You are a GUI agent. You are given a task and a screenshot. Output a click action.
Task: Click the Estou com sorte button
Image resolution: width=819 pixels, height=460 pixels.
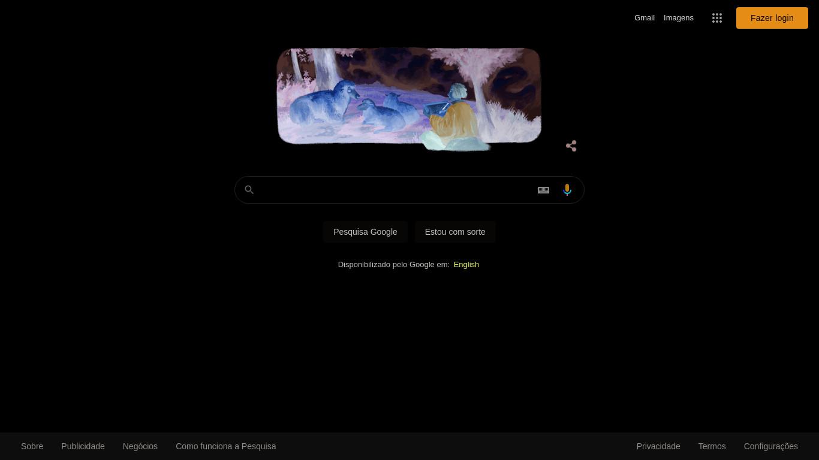[455, 232]
